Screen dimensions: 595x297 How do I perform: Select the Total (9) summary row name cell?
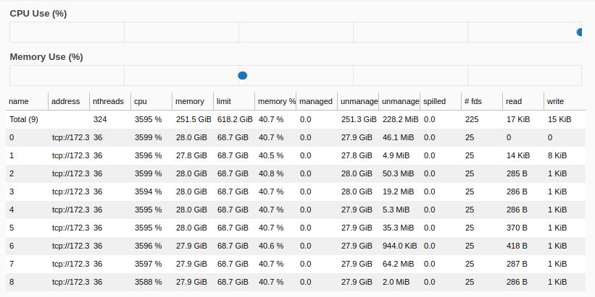point(24,119)
